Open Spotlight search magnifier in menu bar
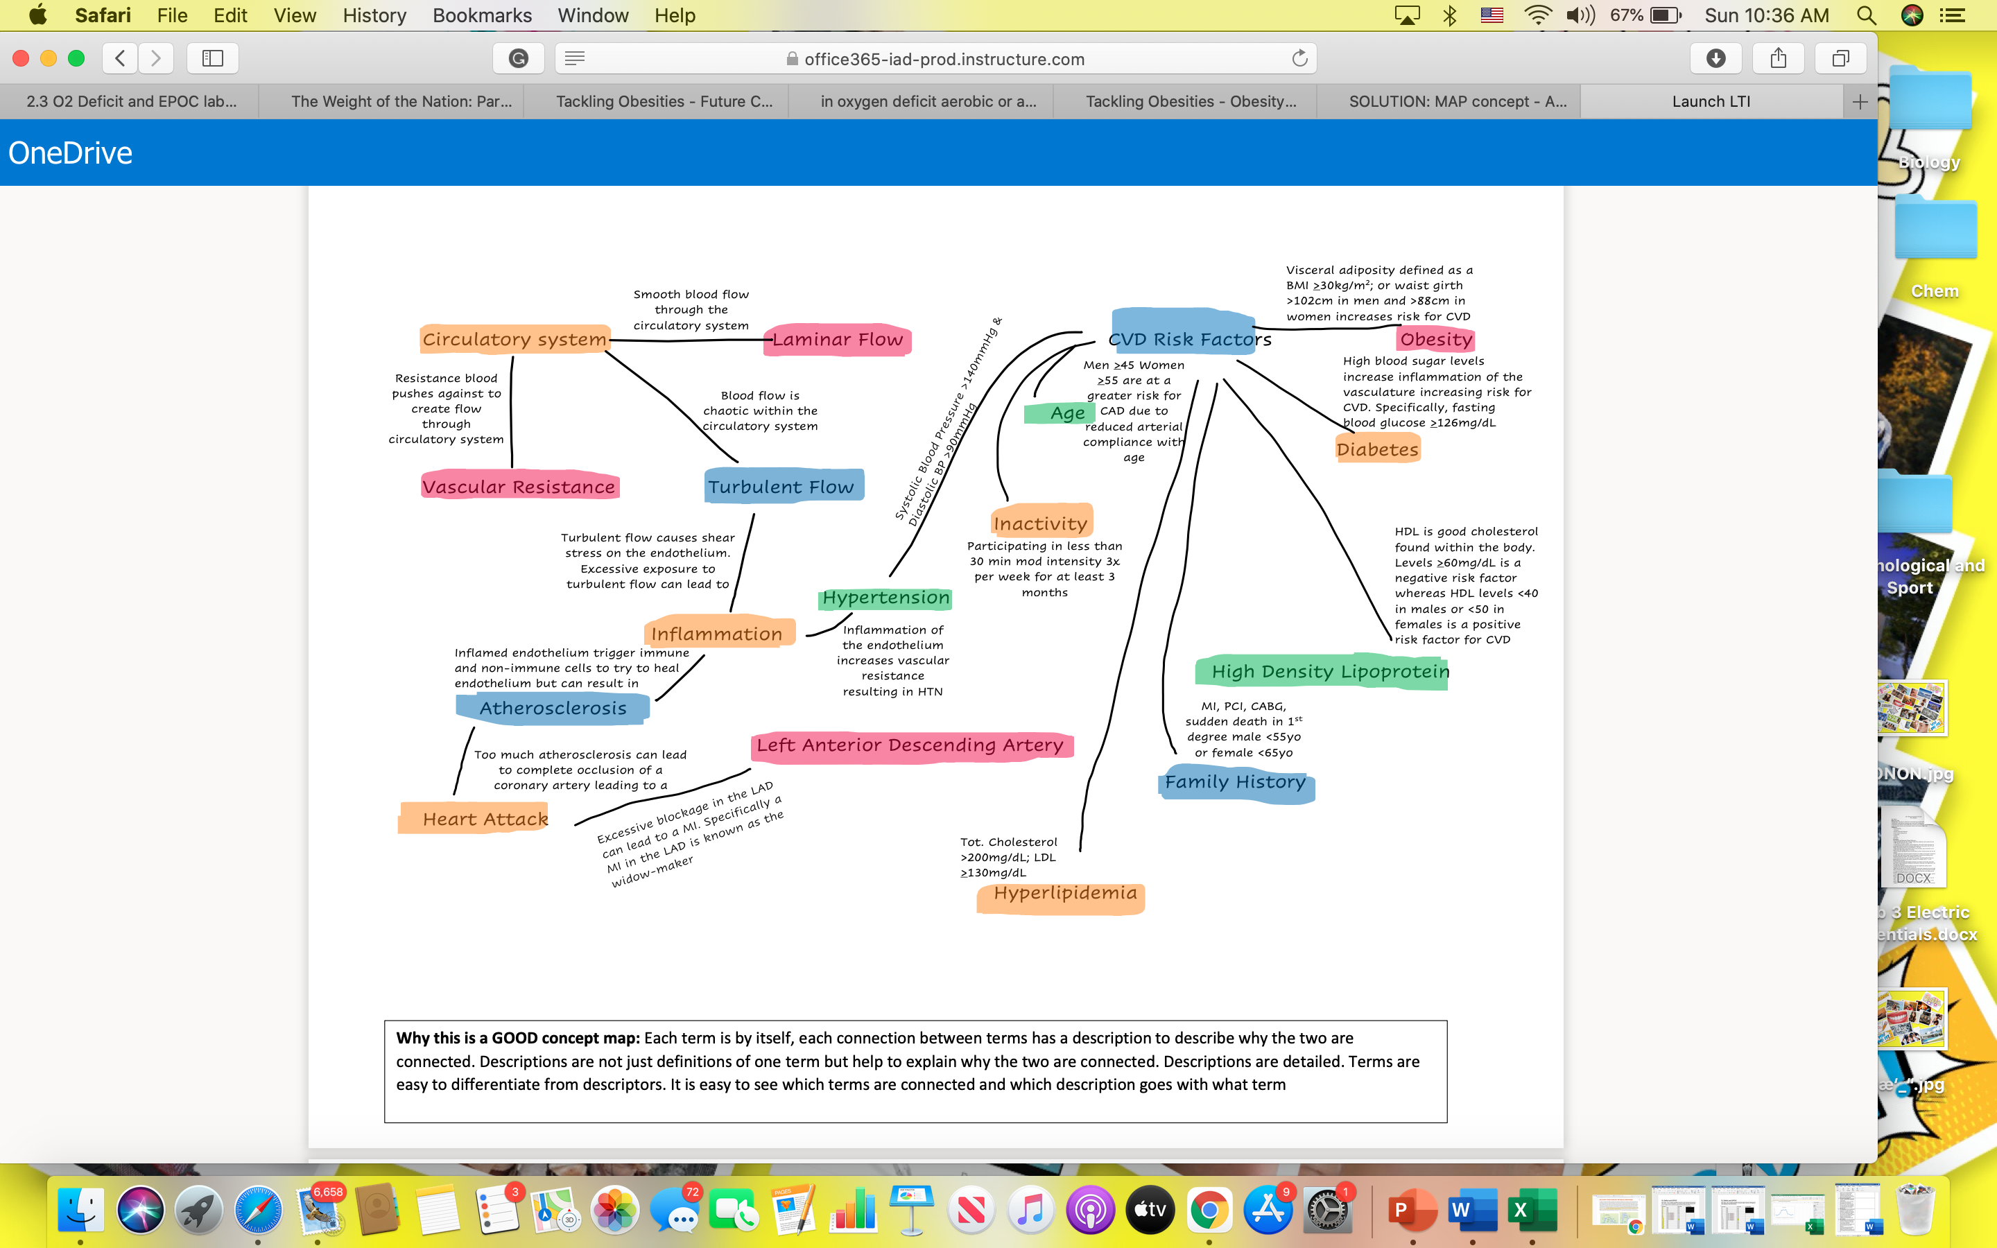 tap(1867, 15)
